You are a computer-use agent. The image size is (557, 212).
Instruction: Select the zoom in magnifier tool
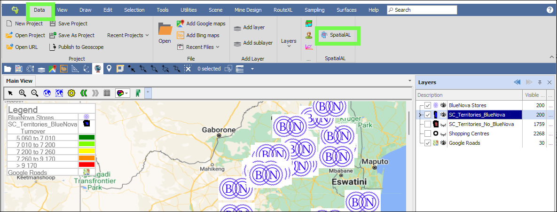point(22,93)
